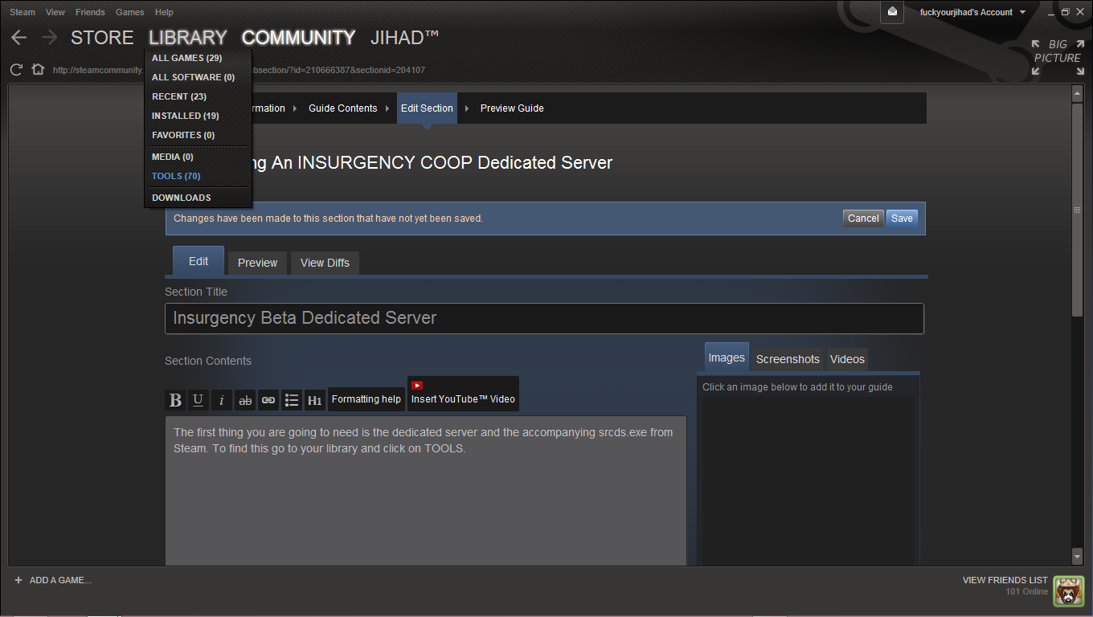1093x617 pixels.
Task: Click the unsaved changes notice text
Action: point(328,219)
